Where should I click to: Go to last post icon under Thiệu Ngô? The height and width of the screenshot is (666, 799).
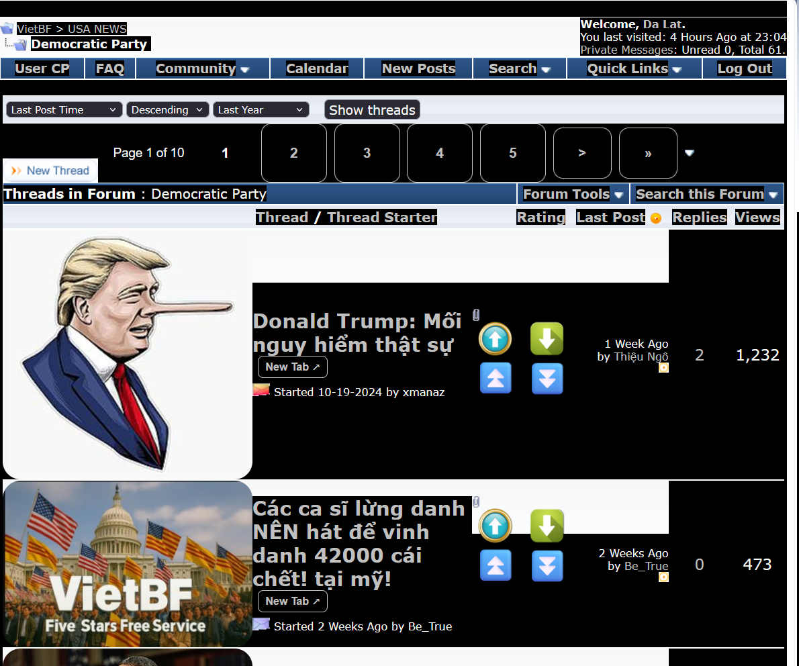[663, 368]
